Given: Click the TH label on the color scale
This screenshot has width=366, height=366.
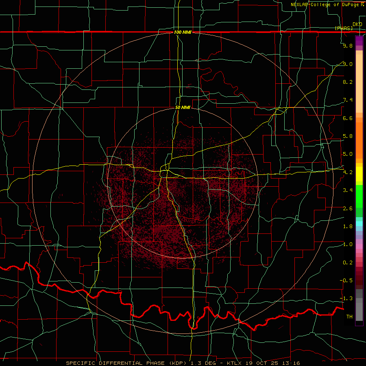Looking at the screenshot, I should click(x=349, y=317).
